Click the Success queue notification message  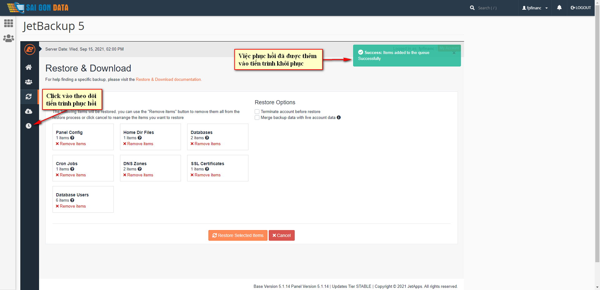[407, 56]
